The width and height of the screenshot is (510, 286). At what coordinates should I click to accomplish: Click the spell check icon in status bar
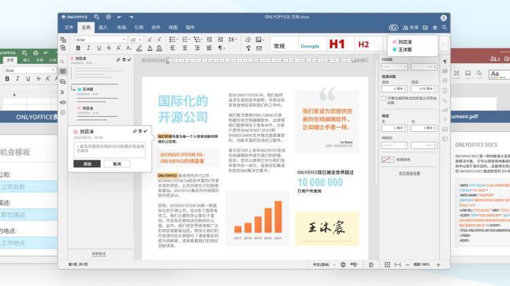coord(354,265)
